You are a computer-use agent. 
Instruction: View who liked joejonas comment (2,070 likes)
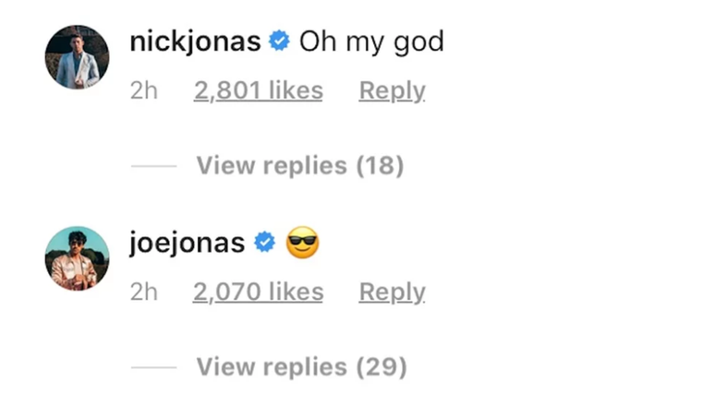coord(259,292)
